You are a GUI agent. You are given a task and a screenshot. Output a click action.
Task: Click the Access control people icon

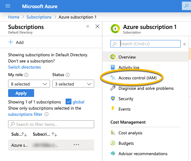coord(113,77)
